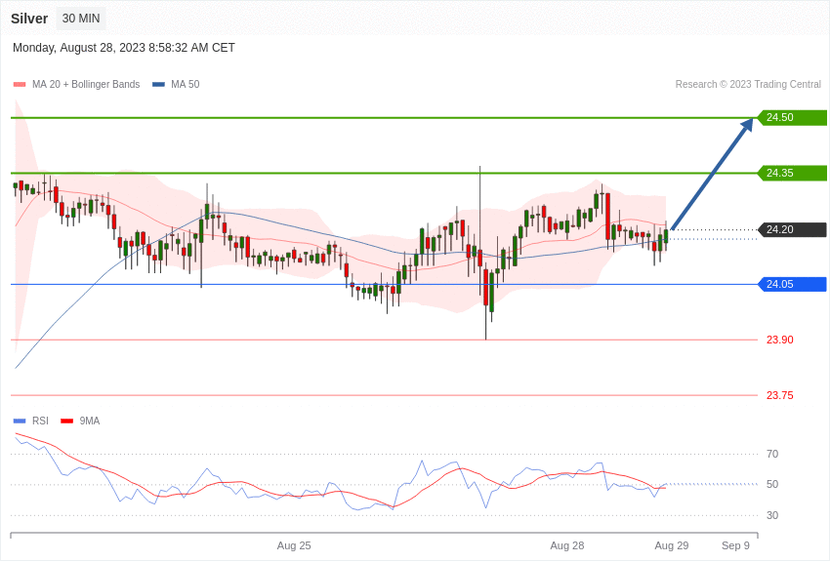Image resolution: width=830 pixels, height=562 pixels.
Task: Click the Aug 25 date axis label
Action: tap(294, 545)
